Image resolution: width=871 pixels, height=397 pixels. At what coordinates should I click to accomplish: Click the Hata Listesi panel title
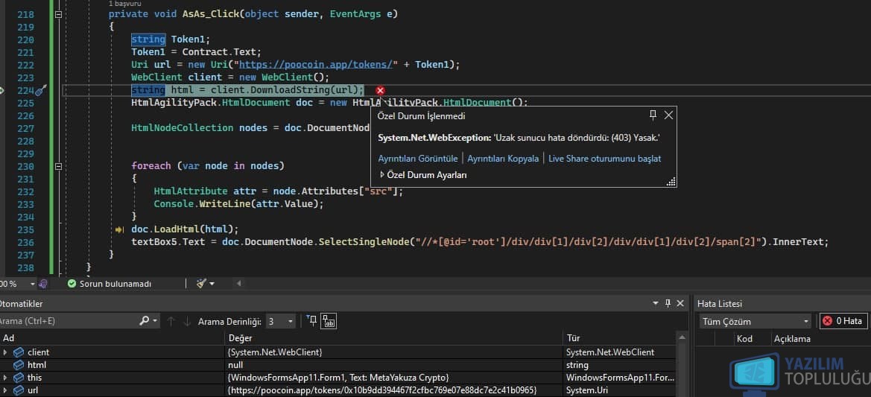(720, 304)
